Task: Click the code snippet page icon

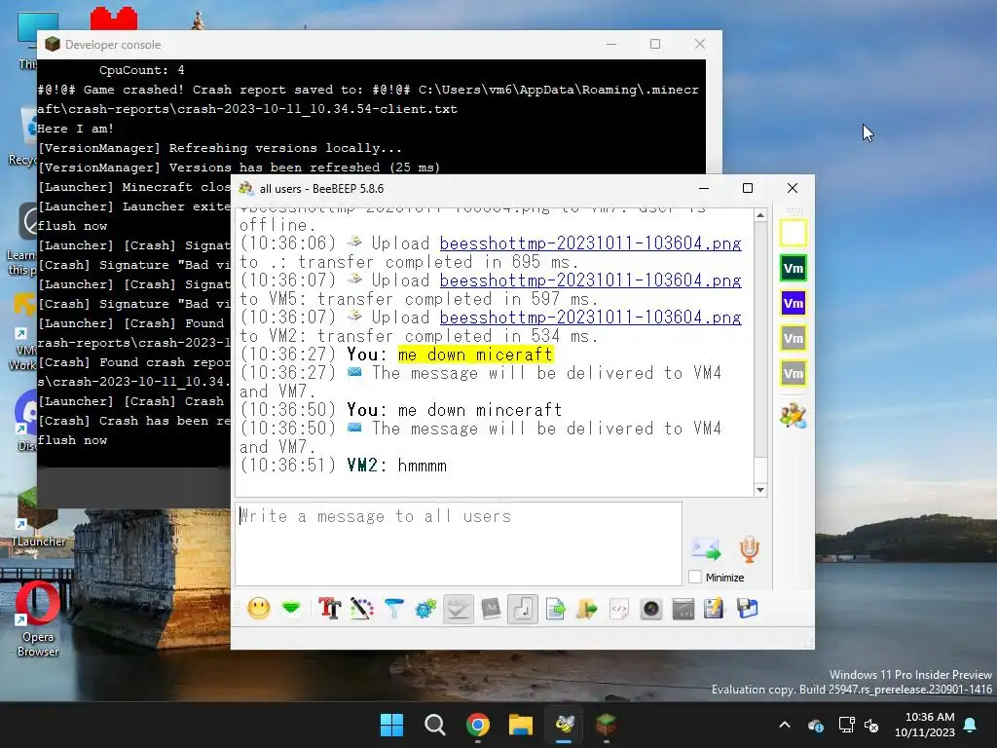Action: pyautogui.click(x=618, y=609)
